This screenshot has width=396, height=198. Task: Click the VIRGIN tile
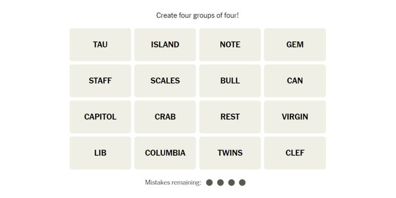[295, 116]
